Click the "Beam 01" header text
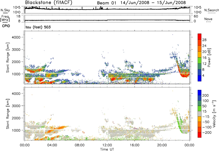 coord(106,3)
